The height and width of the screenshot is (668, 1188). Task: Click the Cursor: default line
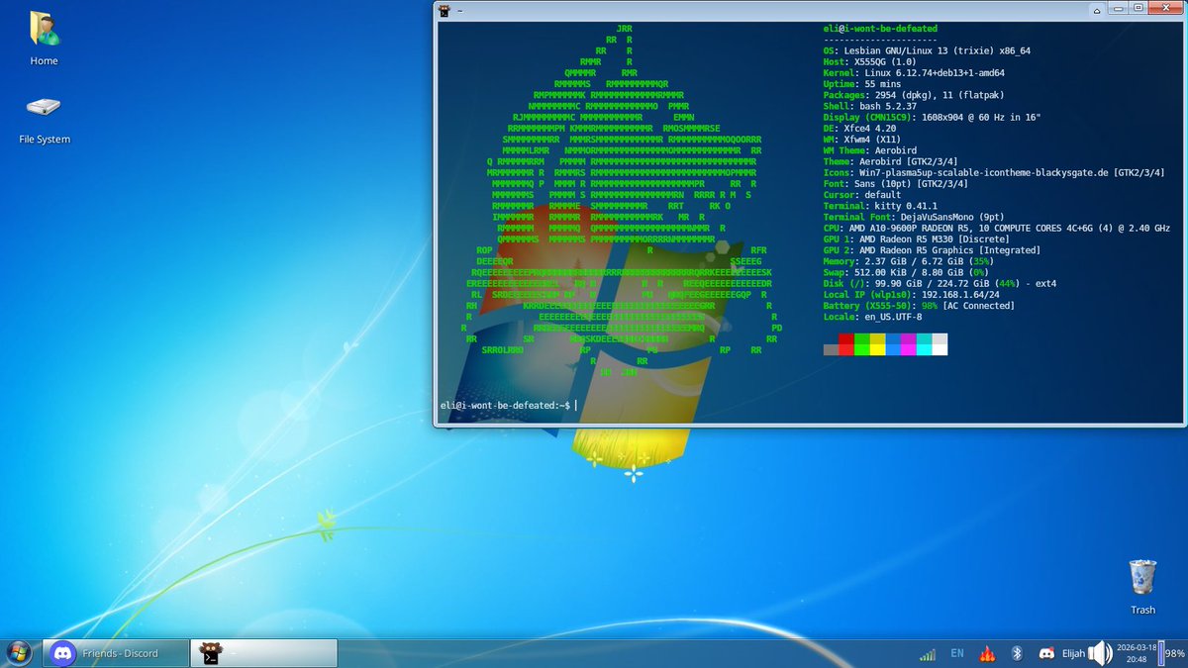(863, 195)
